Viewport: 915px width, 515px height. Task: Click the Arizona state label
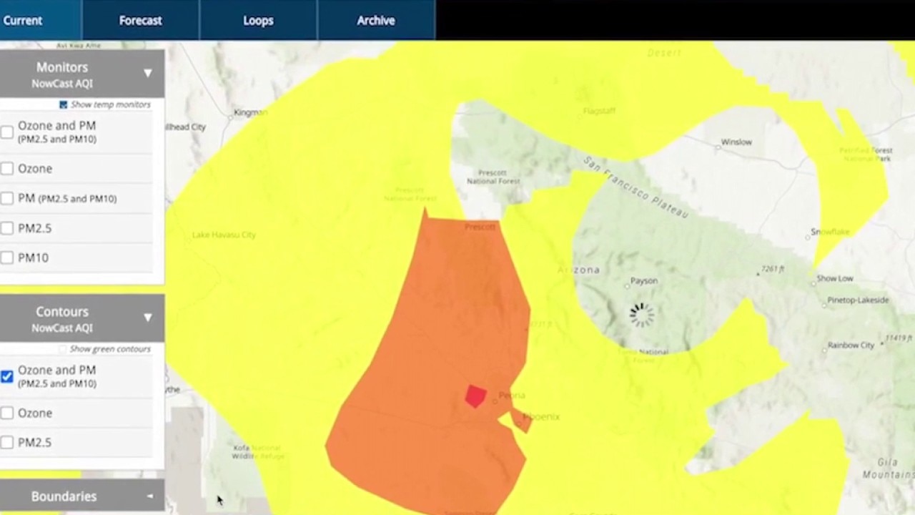click(579, 270)
